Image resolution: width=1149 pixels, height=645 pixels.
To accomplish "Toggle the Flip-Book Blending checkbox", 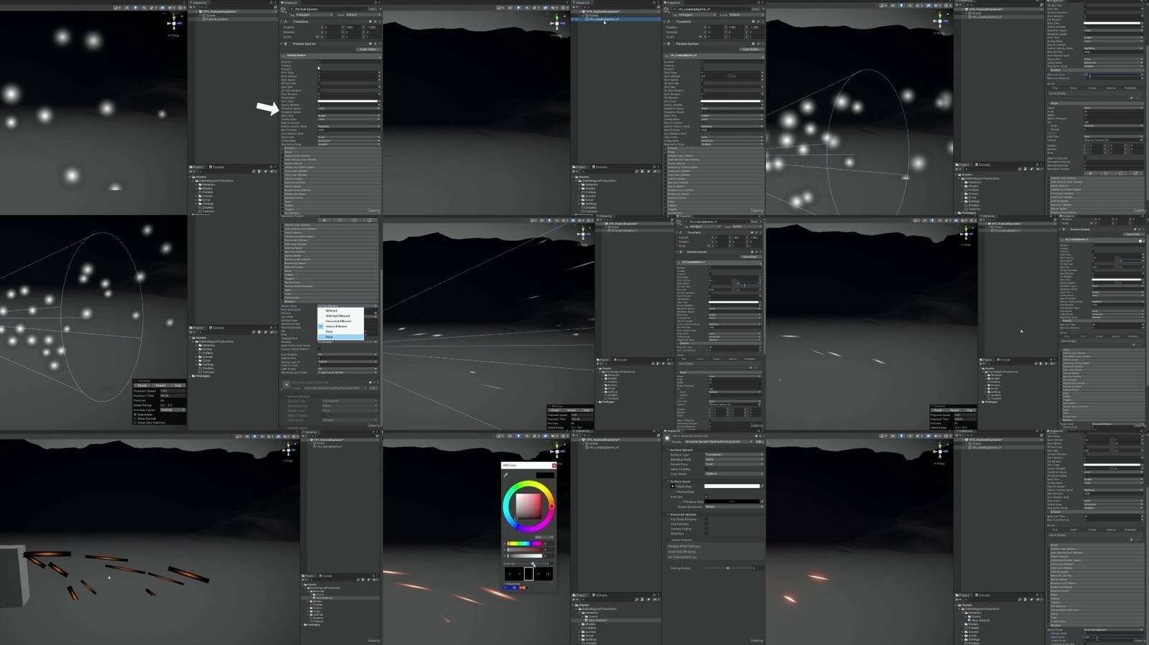I will [x=707, y=519].
